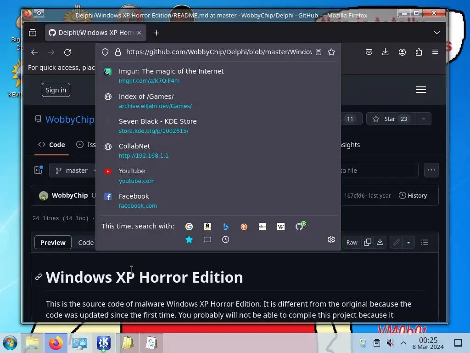The width and height of the screenshot is (470, 353).
Task: Search this time with DuckDuckGo
Action: pyautogui.click(x=244, y=227)
